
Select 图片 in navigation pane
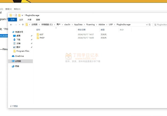pos(18,47)
